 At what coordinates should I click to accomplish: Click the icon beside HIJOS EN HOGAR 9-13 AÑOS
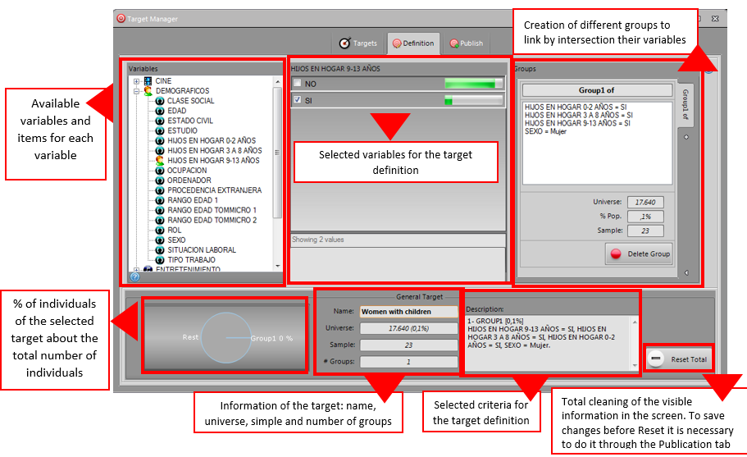point(161,161)
